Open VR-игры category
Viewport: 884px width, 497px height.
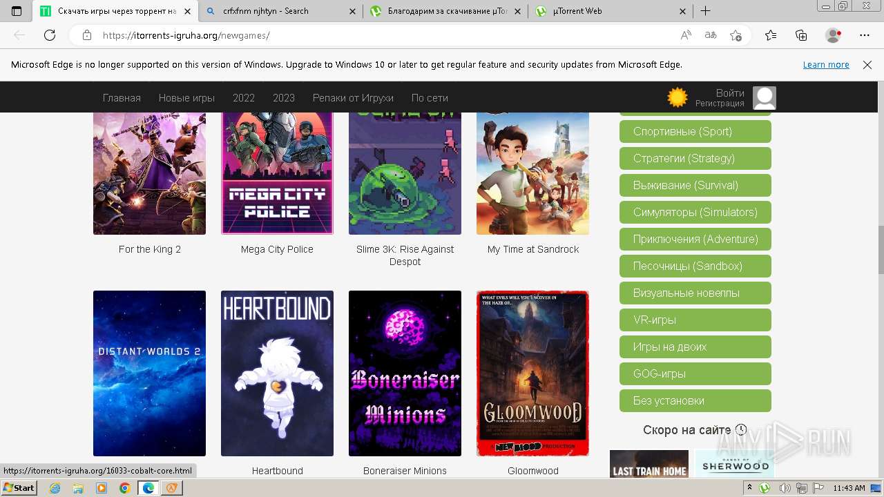695,320
